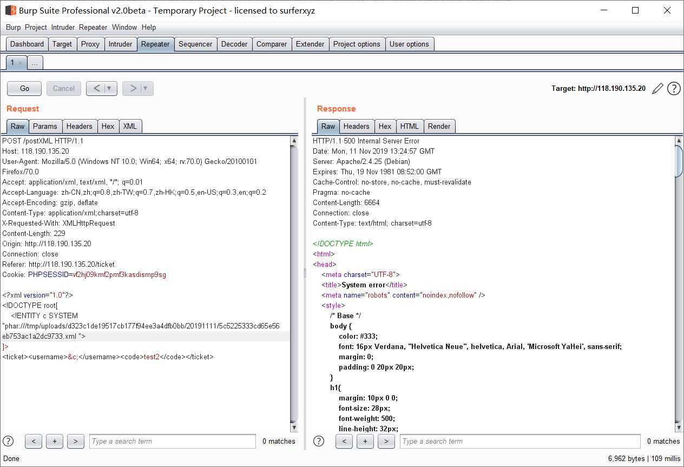Click the response pane scroll-up arrow
Viewport: 684px width, 467px height.
[679, 141]
